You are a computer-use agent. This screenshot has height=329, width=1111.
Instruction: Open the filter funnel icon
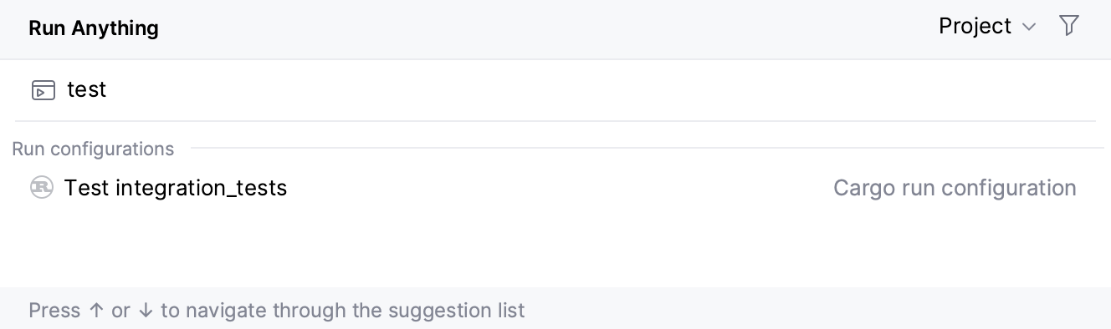[x=1068, y=26]
